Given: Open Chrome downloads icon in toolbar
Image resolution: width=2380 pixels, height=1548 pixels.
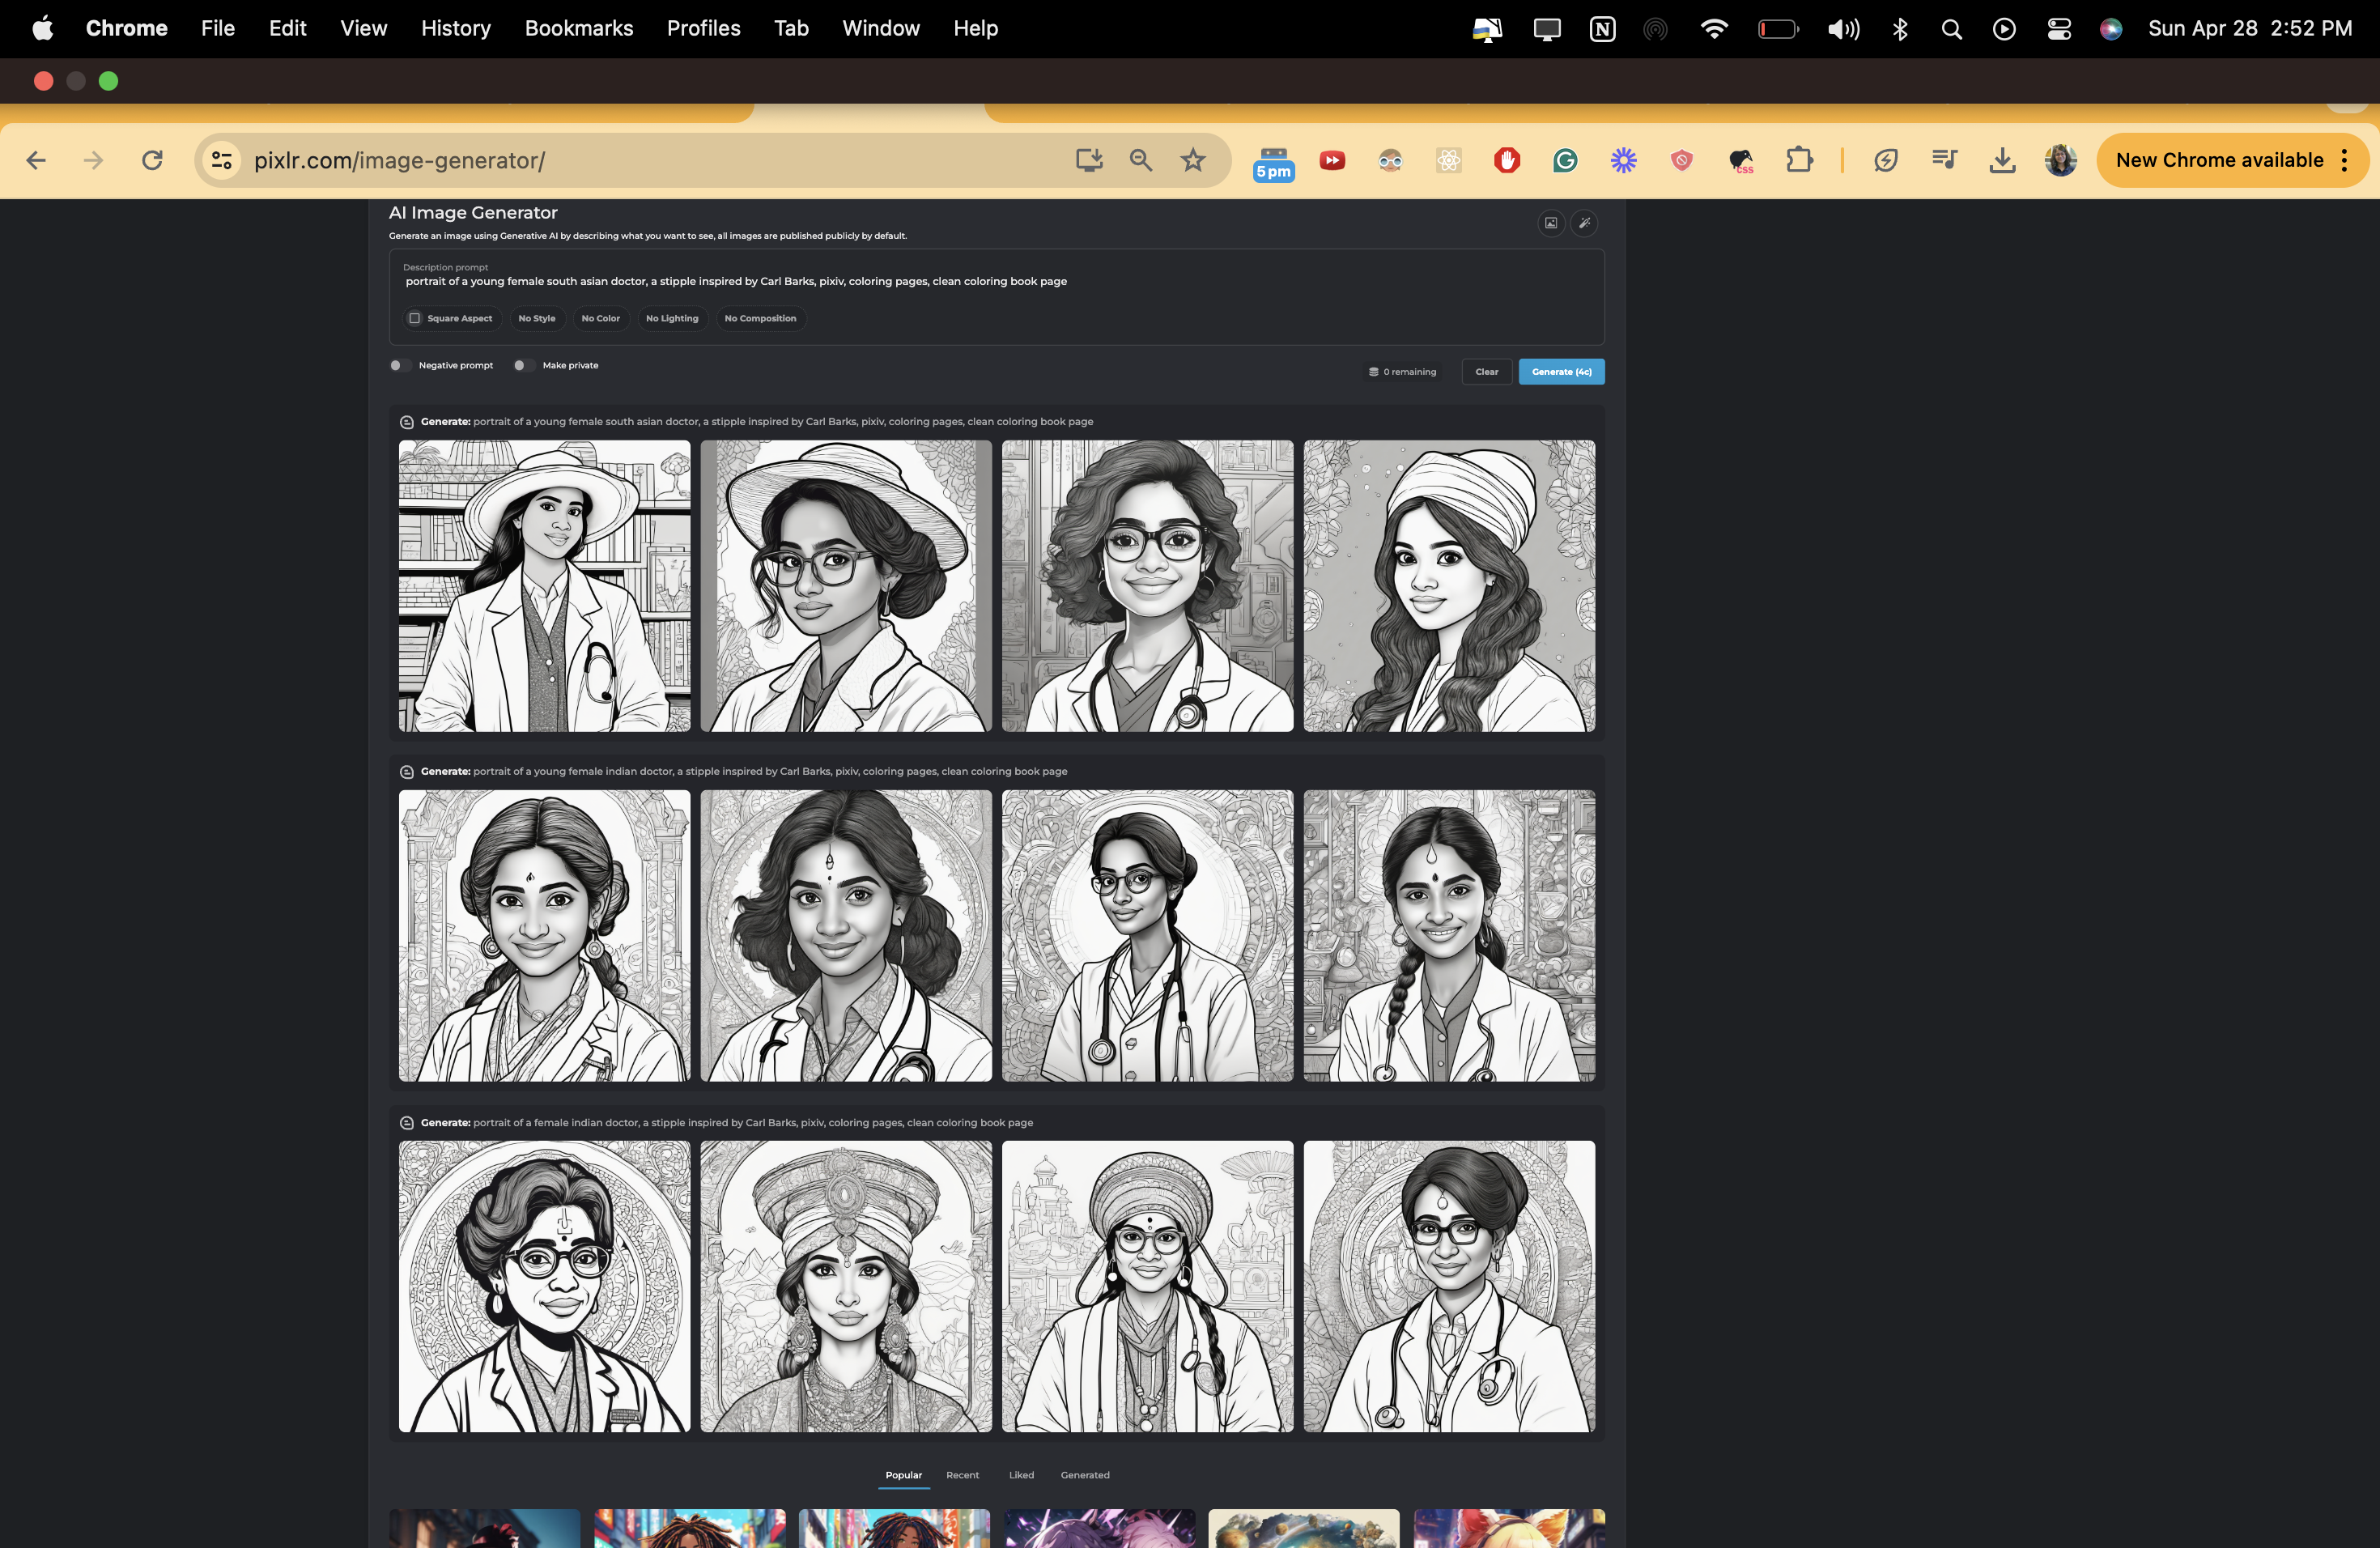Looking at the screenshot, I should 2002,160.
